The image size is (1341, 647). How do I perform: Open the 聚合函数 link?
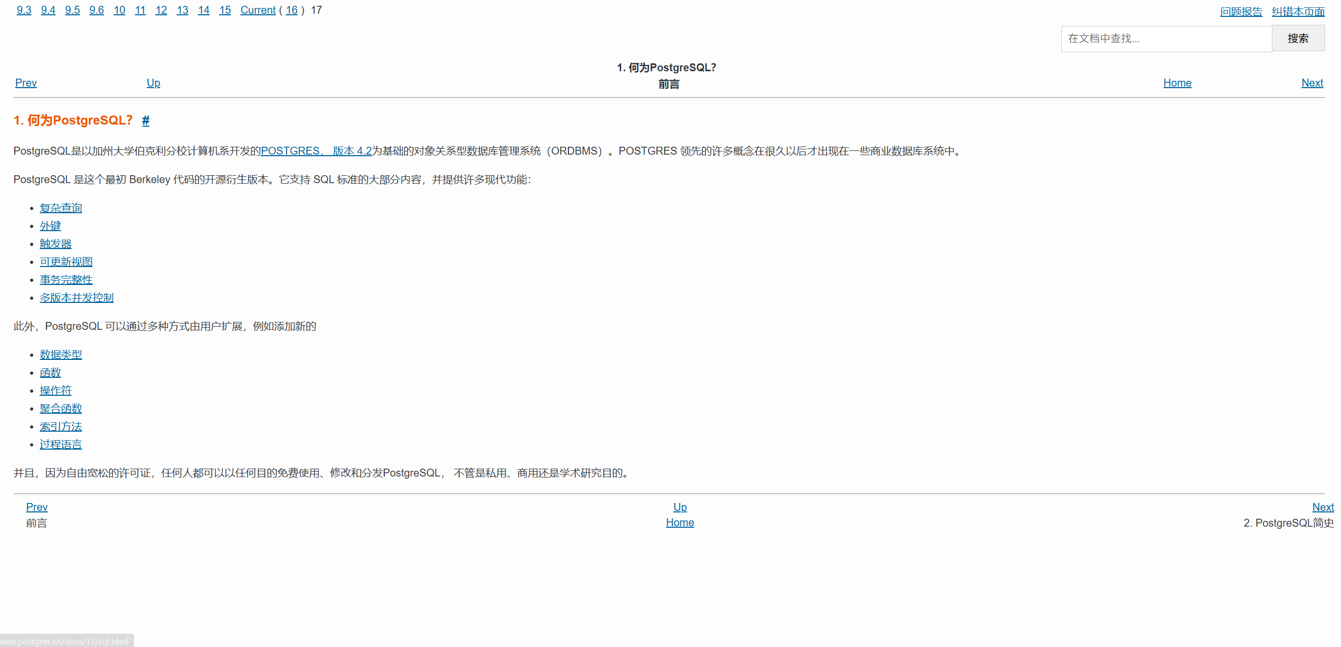coord(61,408)
